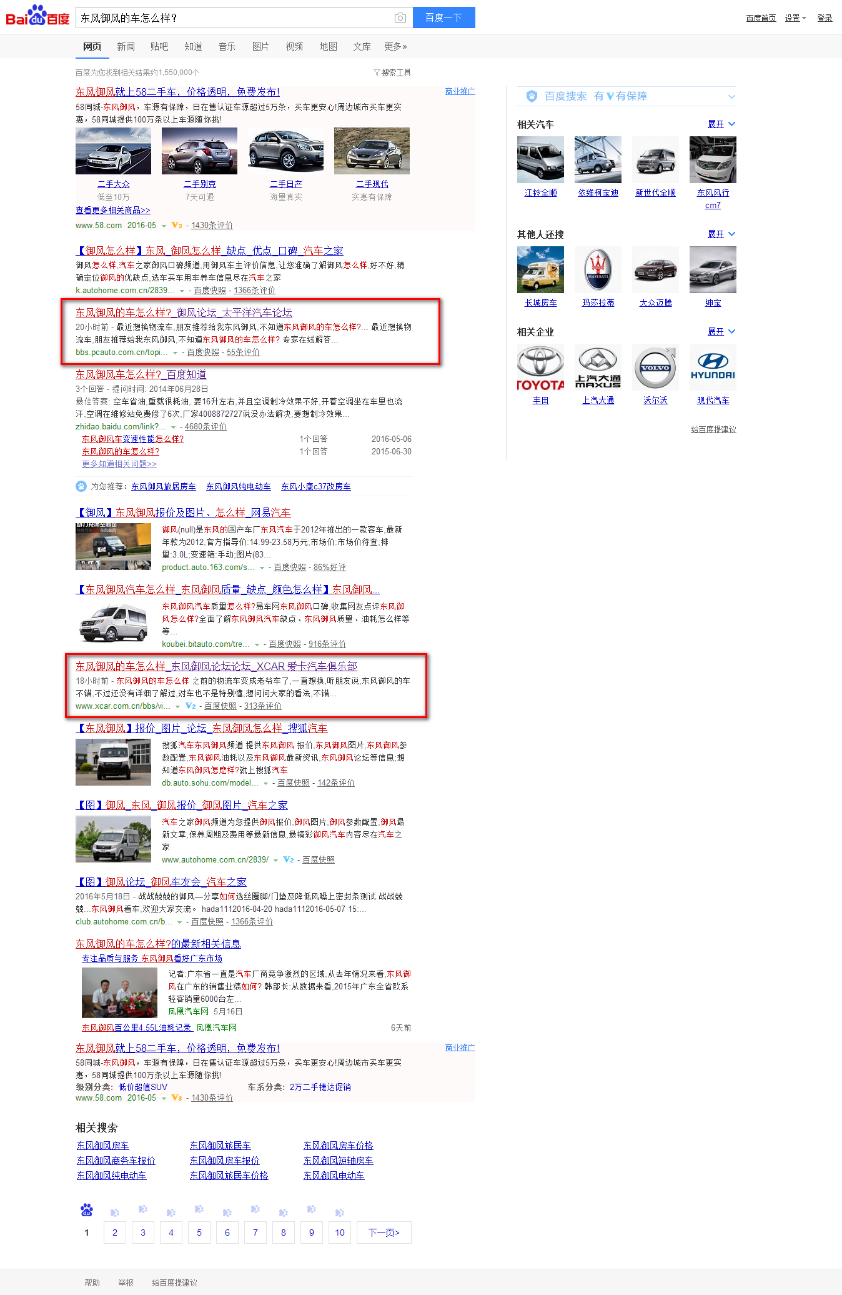
Task: Click the 江铃全顺 car image
Action: click(540, 159)
